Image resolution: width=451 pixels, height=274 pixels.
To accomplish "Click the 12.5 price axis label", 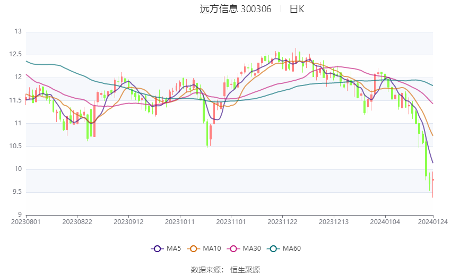I will tap(15, 54).
